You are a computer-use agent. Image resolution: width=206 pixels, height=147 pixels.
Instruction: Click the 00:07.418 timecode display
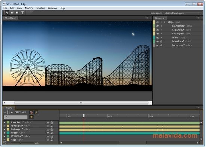20,112
